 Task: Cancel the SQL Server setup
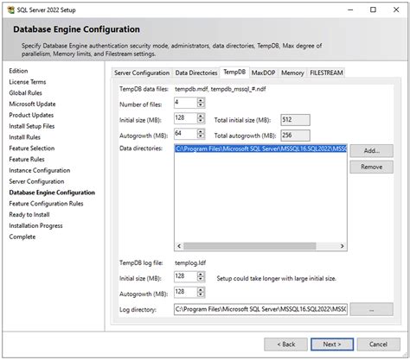click(x=379, y=344)
